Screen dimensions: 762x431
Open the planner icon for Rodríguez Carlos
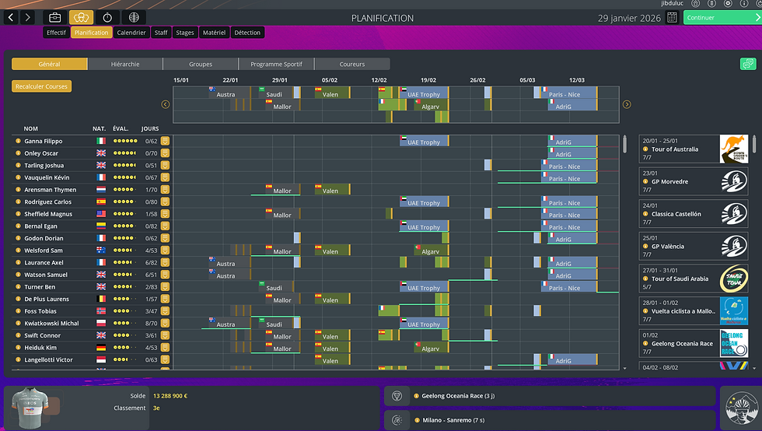pos(165,201)
